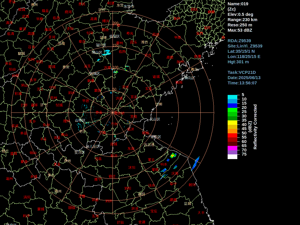Select the bright red 50 dBZ legend swatch
The height and width of the screenshot is (225, 300).
[x=232, y=135]
